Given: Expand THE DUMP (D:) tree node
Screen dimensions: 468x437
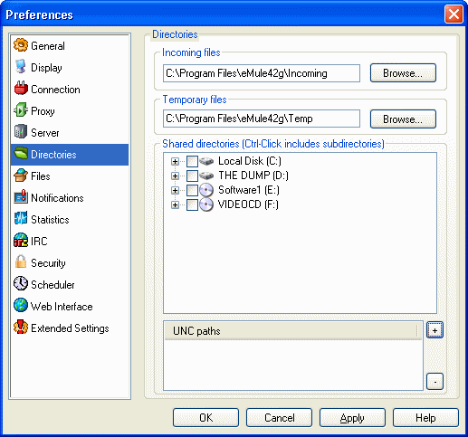Looking at the screenshot, I should [x=175, y=176].
